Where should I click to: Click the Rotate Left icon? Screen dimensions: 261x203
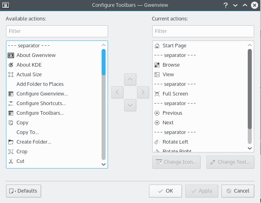coord(157,142)
